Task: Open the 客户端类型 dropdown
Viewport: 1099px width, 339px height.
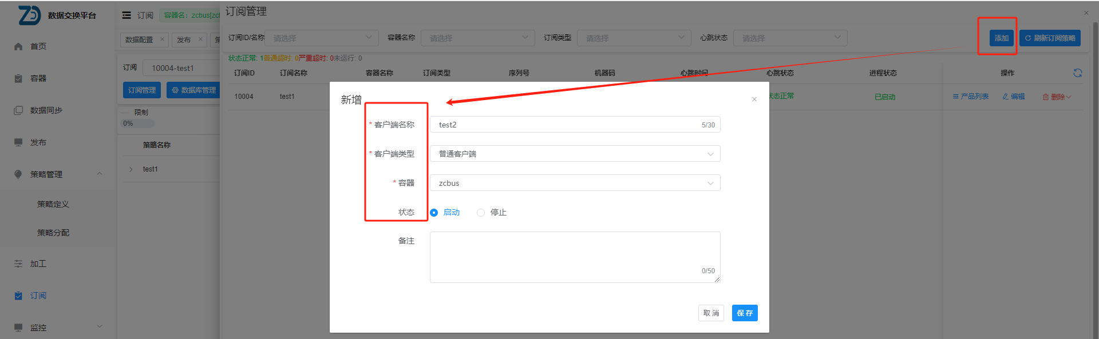Action: pos(575,154)
